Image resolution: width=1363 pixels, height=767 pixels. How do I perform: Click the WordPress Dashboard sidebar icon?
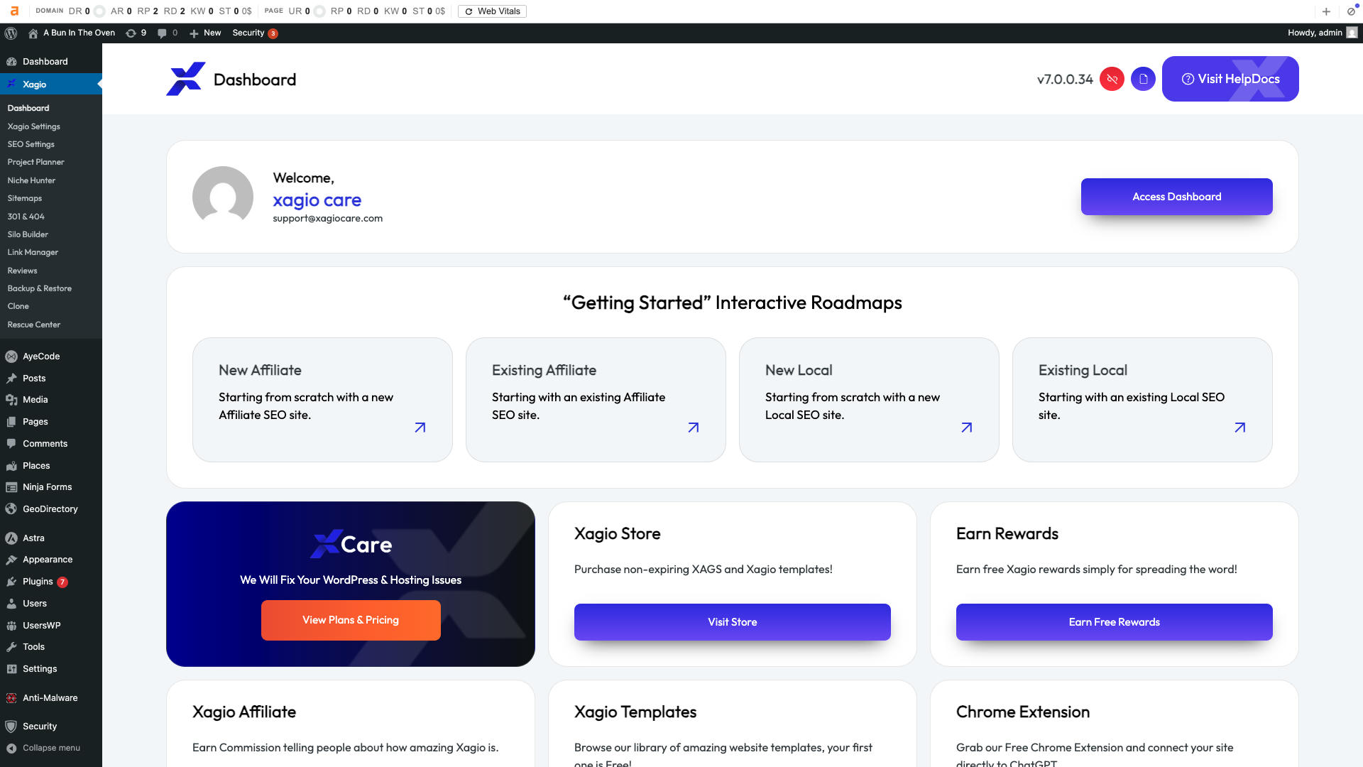tap(11, 62)
